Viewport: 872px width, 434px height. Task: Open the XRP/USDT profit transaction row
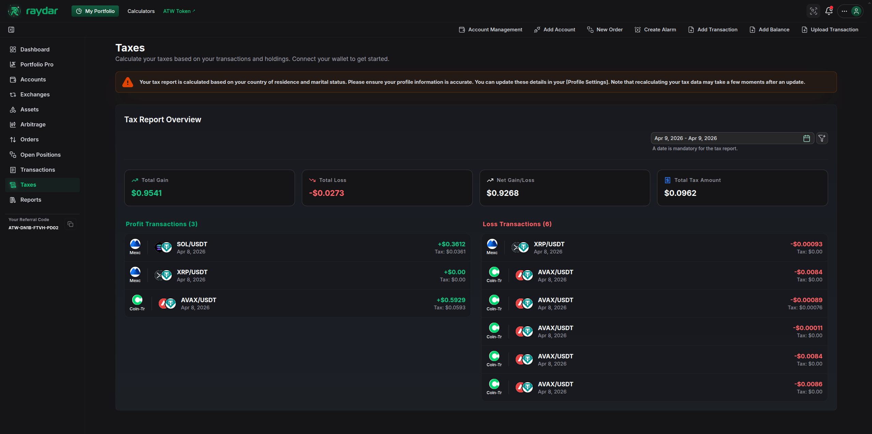coord(298,276)
